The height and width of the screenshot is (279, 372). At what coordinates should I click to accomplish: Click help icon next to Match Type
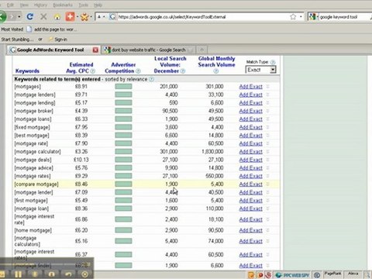(273, 62)
